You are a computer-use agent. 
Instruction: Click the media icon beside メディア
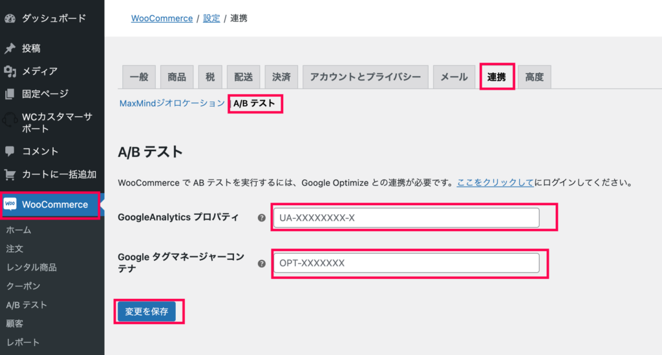(10, 71)
